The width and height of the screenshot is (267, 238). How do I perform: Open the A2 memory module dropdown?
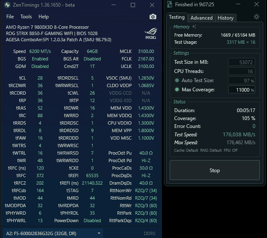53,233
